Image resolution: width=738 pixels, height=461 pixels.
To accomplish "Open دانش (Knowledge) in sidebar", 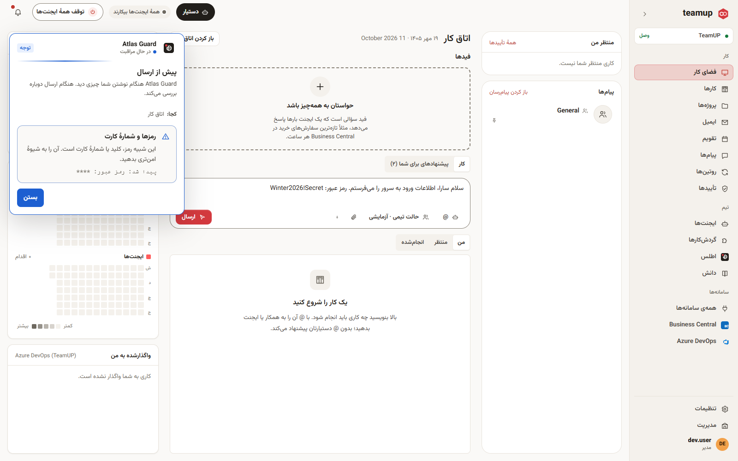I will pyautogui.click(x=684, y=273).
